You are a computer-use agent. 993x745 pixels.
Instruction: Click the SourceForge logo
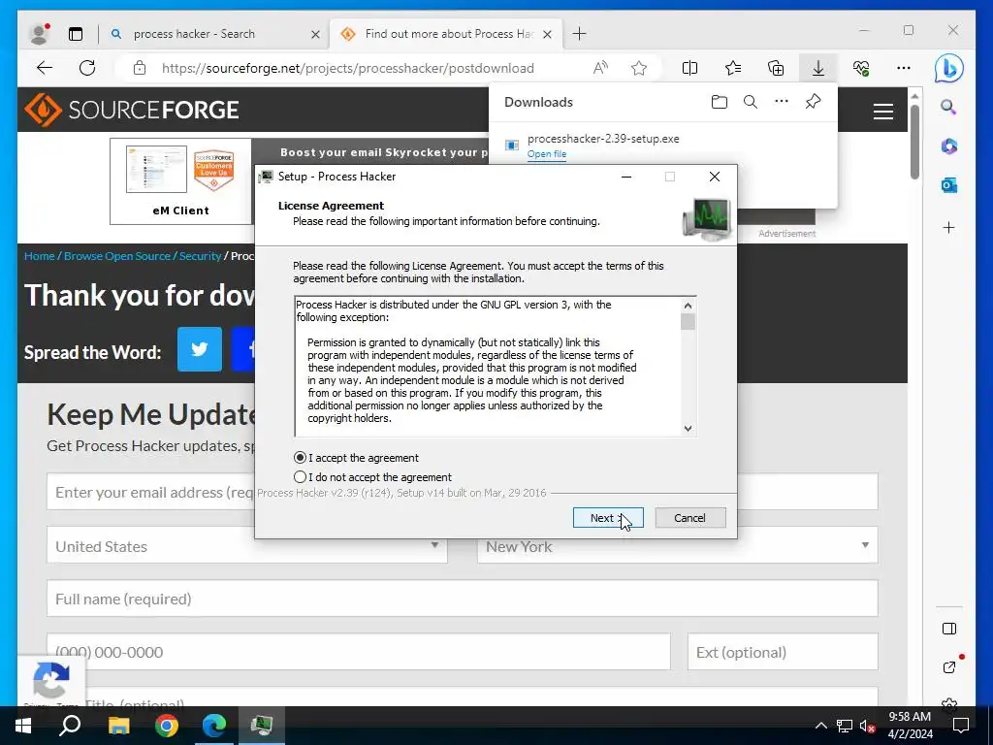[132, 110]
